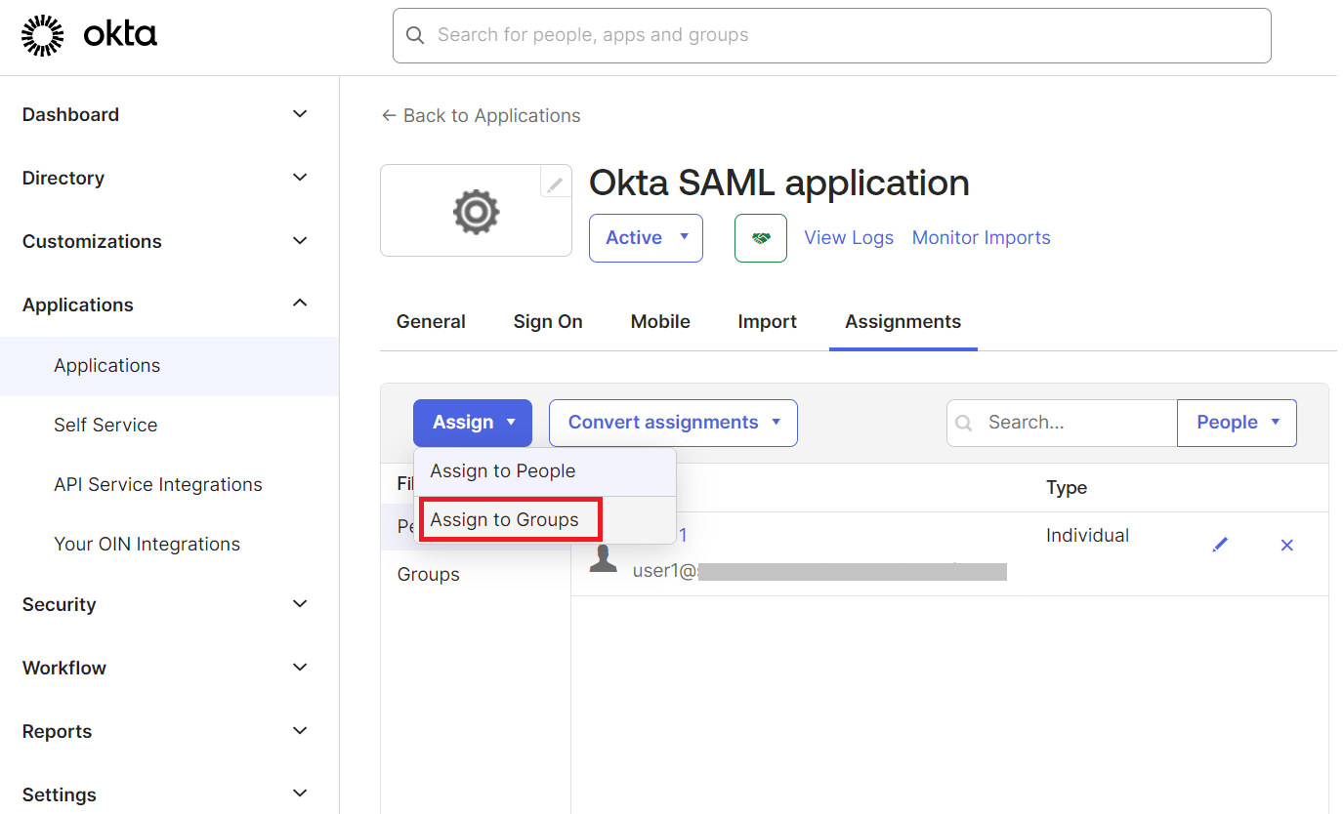Remove user1 assignment with X icon
The height and width of the screenshot is (814, 1343).
[x=1286, y=545]
